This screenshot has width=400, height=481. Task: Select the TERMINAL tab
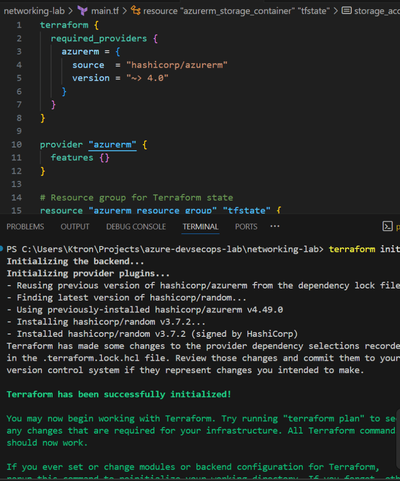pos(200,226)
